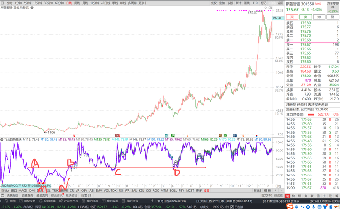Screen dimensions: 340x209
Task: Click the 返回 back button
Action: tap(280, 3)
